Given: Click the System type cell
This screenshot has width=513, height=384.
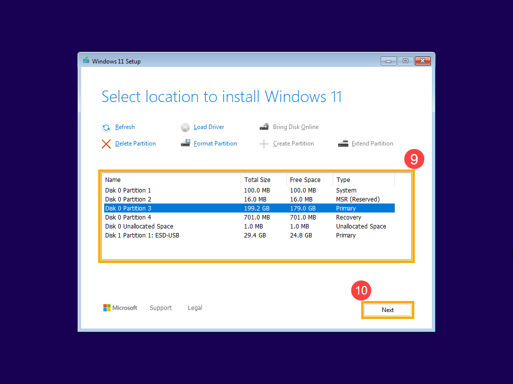Looking at the screenshot, I should tap(346, 190).
